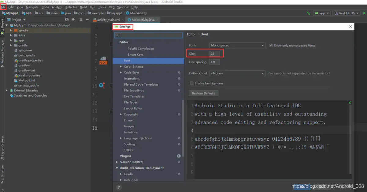Click the green Run app play icon
This screenshot has height=192, width=367.
pos(364,13)
